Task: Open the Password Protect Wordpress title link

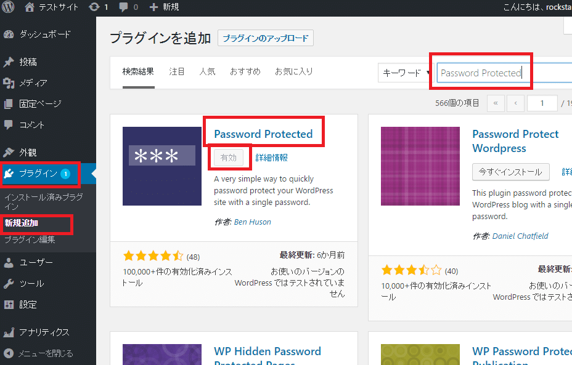Action: click(x=515, y=141)
